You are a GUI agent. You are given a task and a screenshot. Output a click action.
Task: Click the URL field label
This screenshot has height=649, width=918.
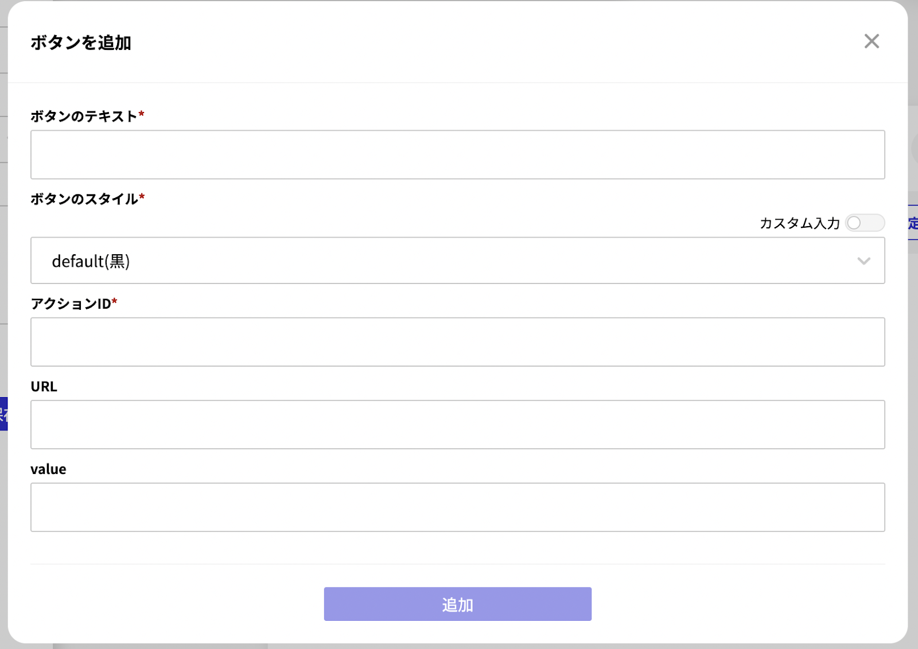coord(44,387)
